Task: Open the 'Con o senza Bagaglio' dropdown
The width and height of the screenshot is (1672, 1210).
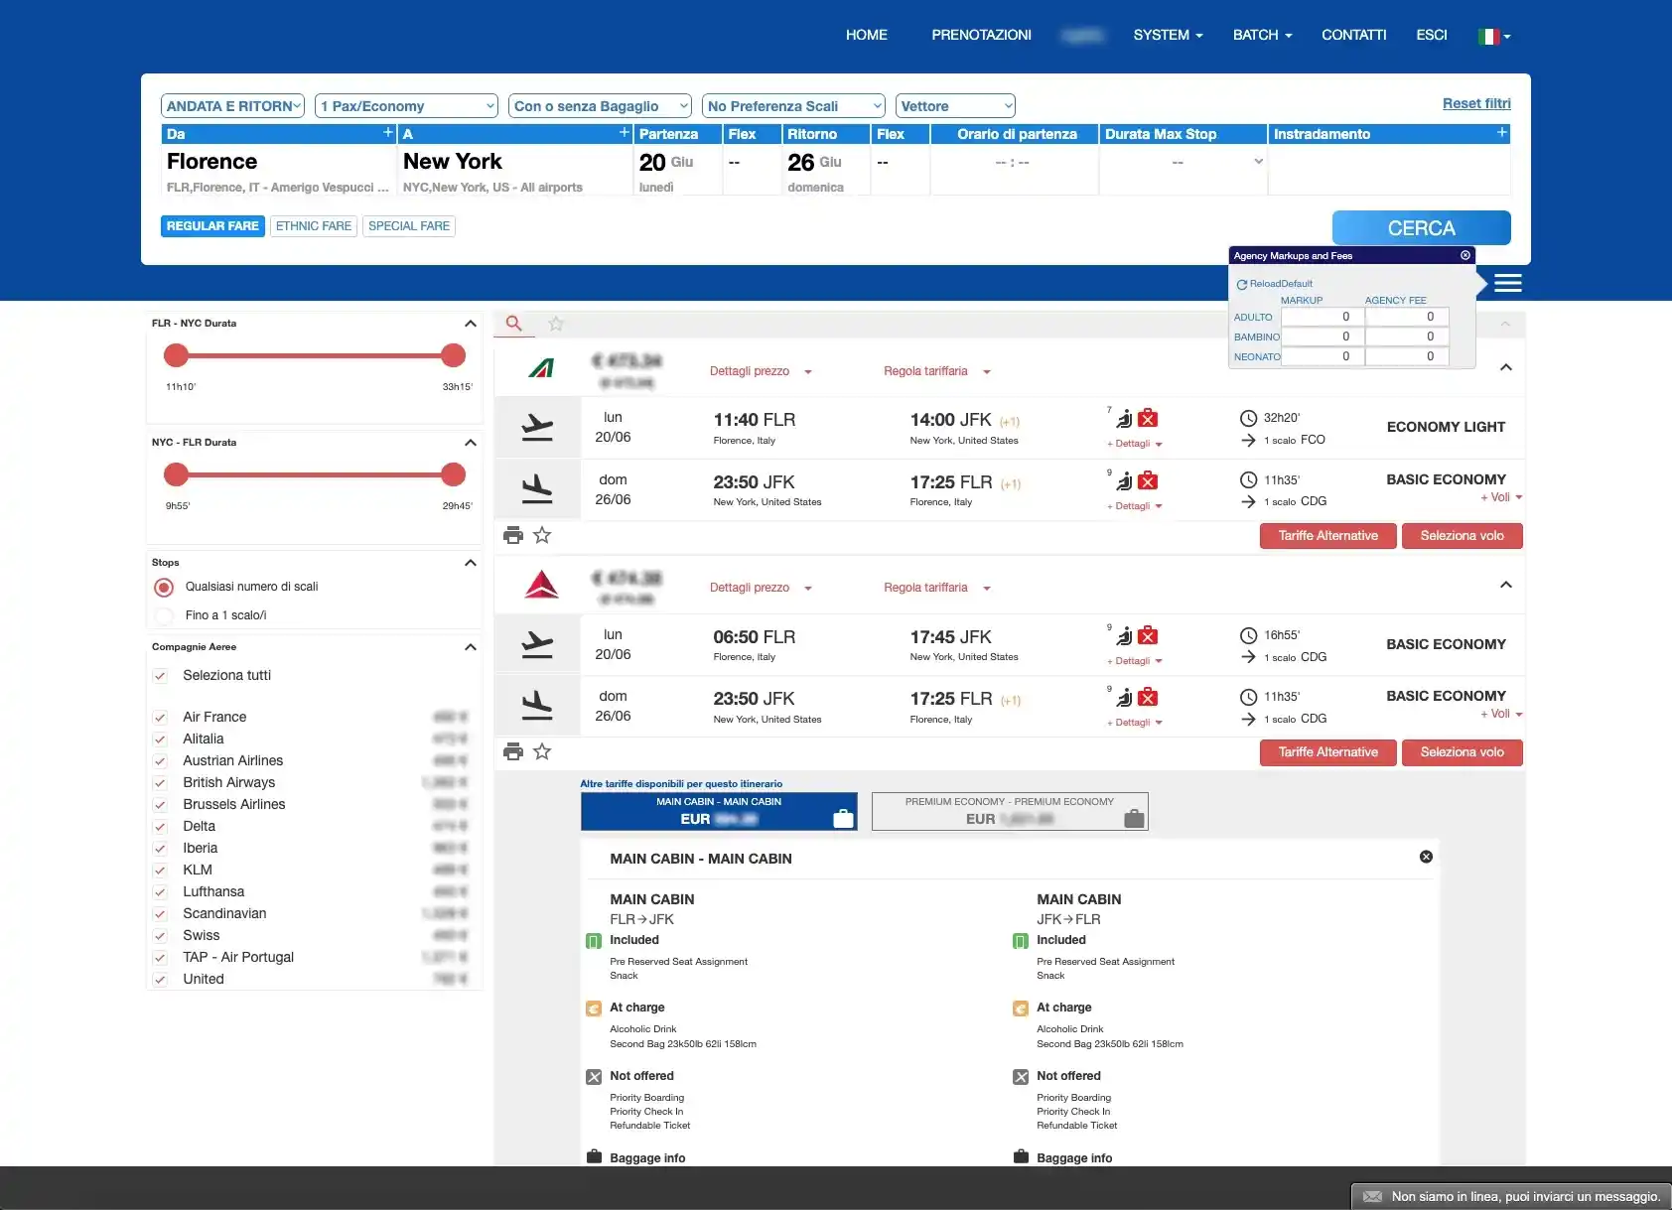Action: point(600,106)
